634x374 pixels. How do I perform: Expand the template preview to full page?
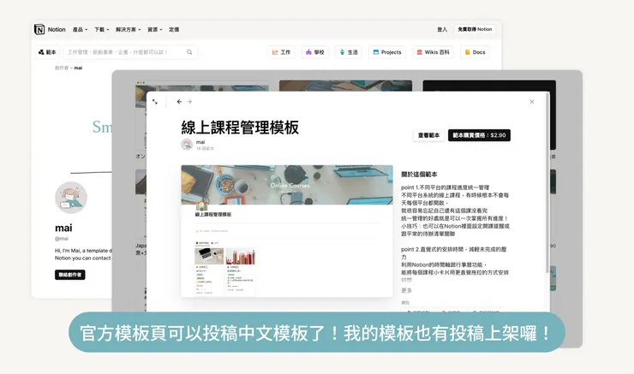click(155, 102)
